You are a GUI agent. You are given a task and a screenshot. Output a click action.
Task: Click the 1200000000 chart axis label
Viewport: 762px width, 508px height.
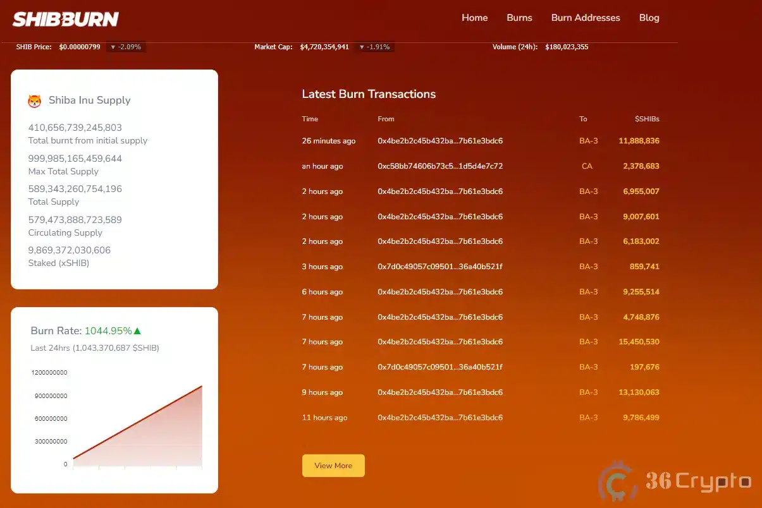(49, 373)
